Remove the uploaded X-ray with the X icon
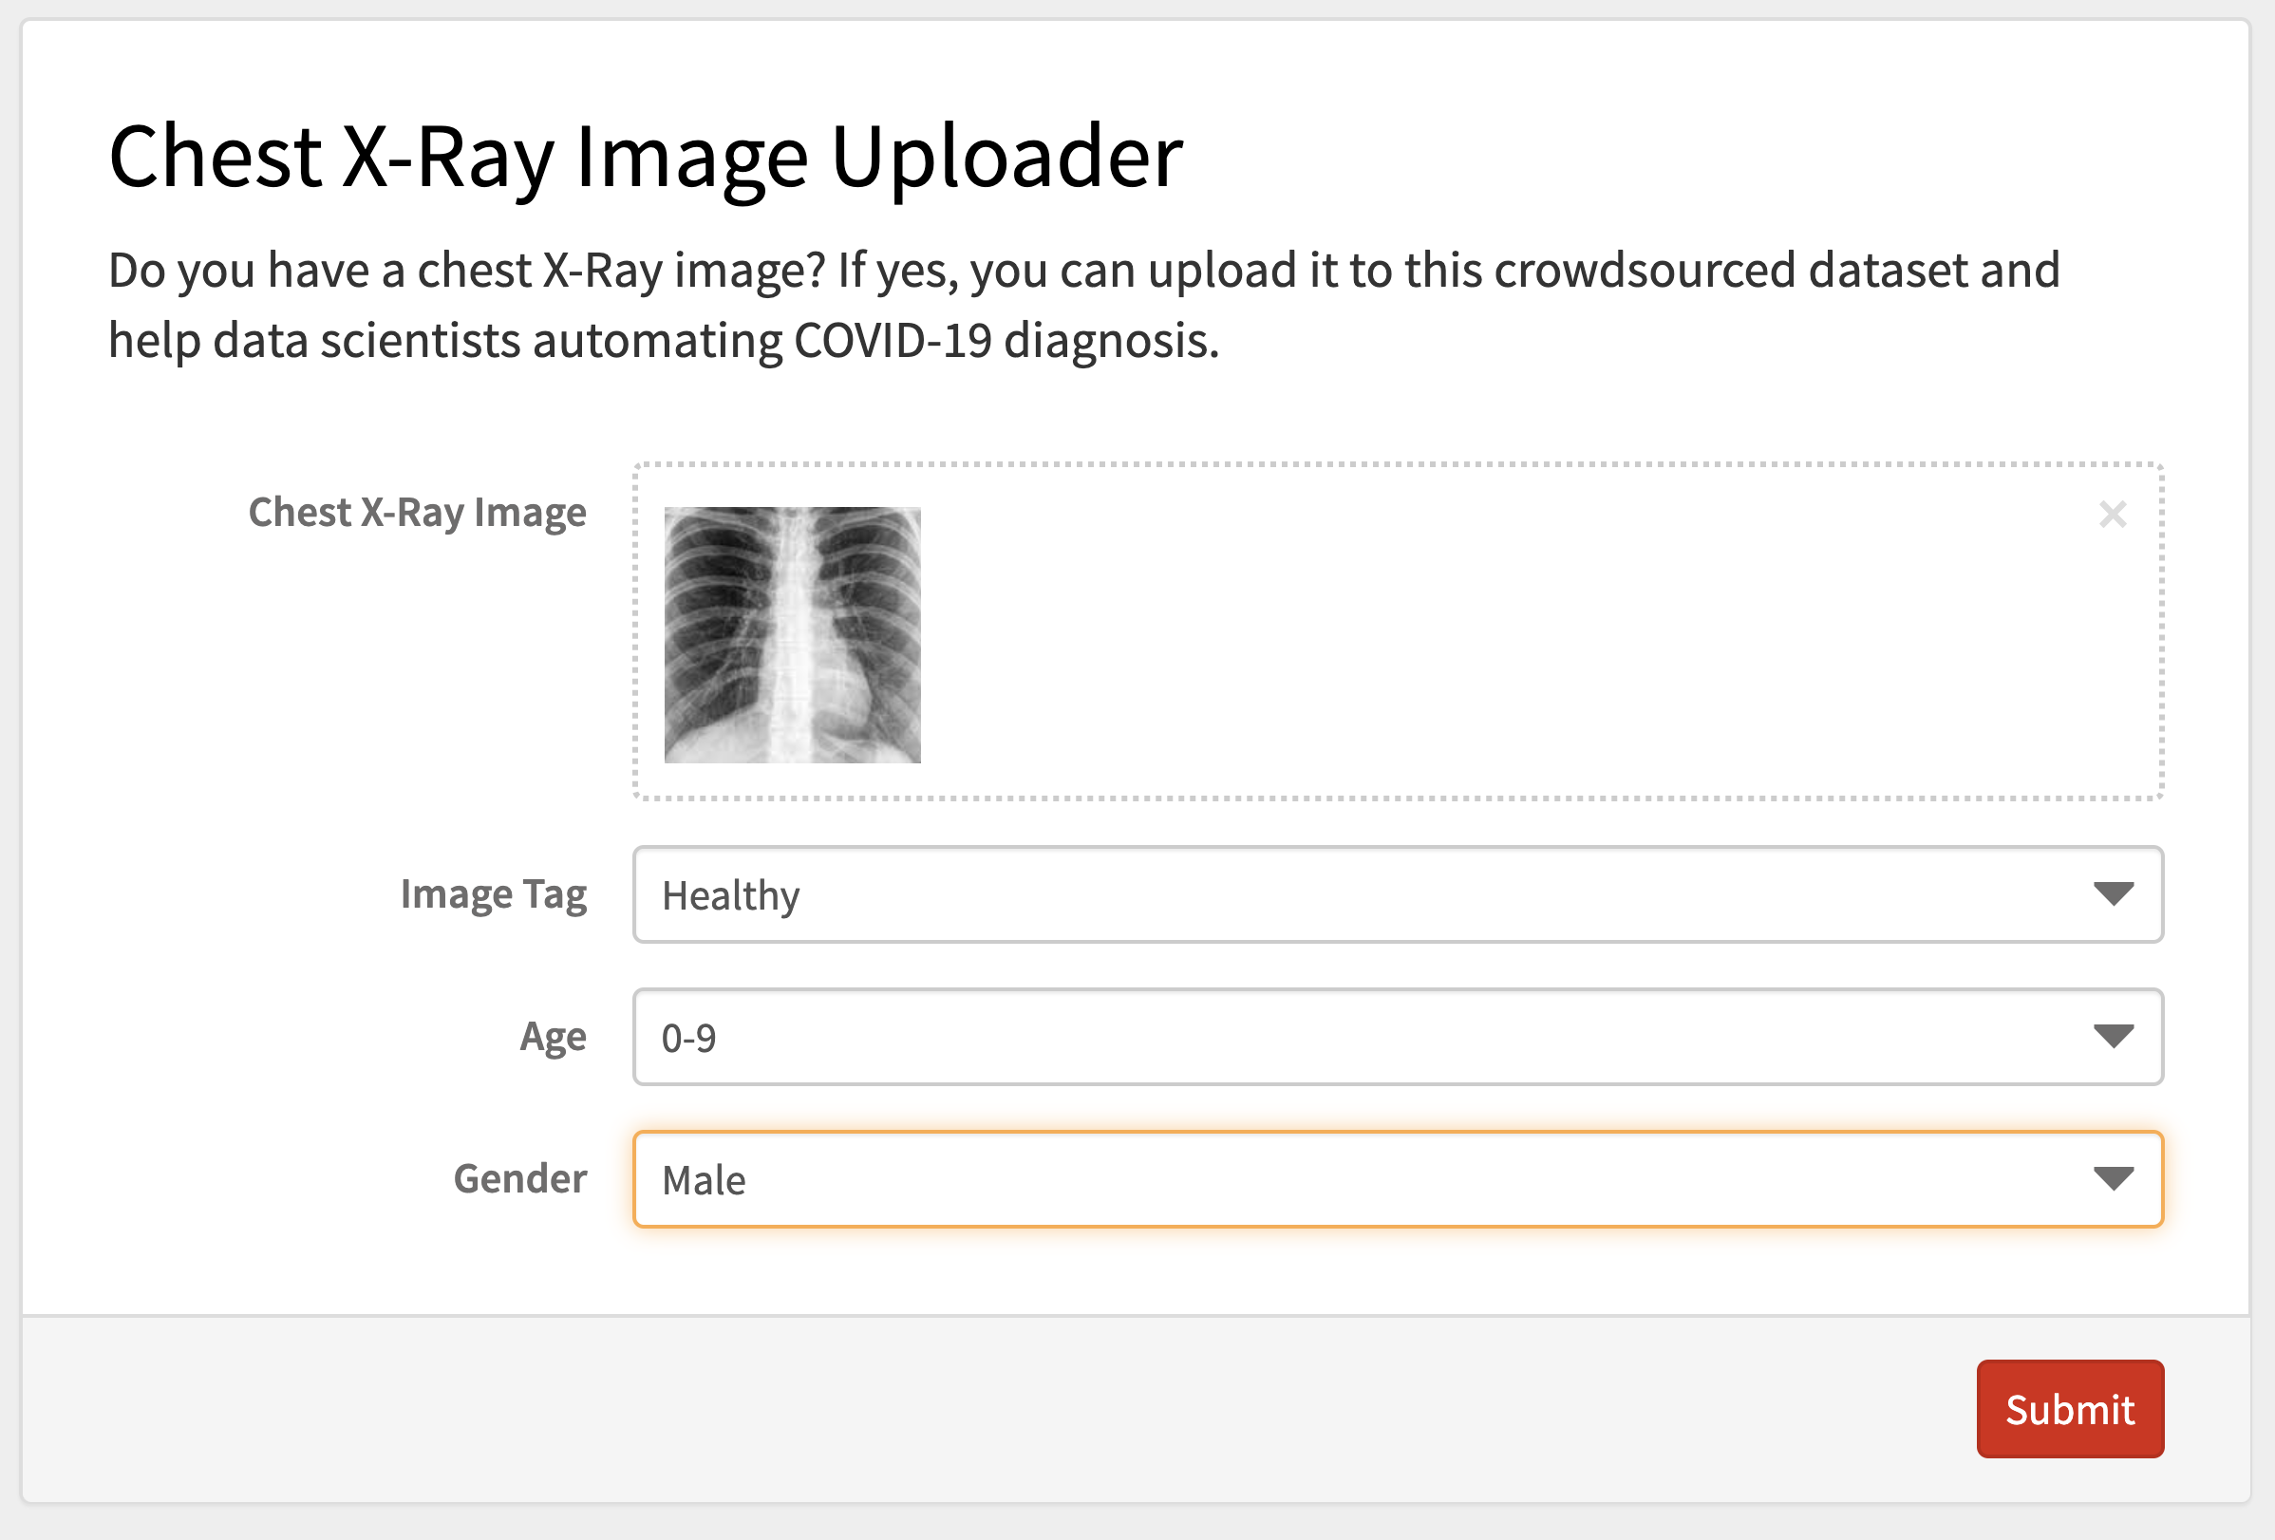 point(2113,514)
